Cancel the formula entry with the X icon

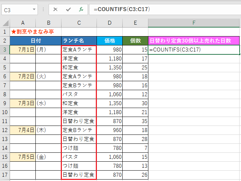coord(55,10)
